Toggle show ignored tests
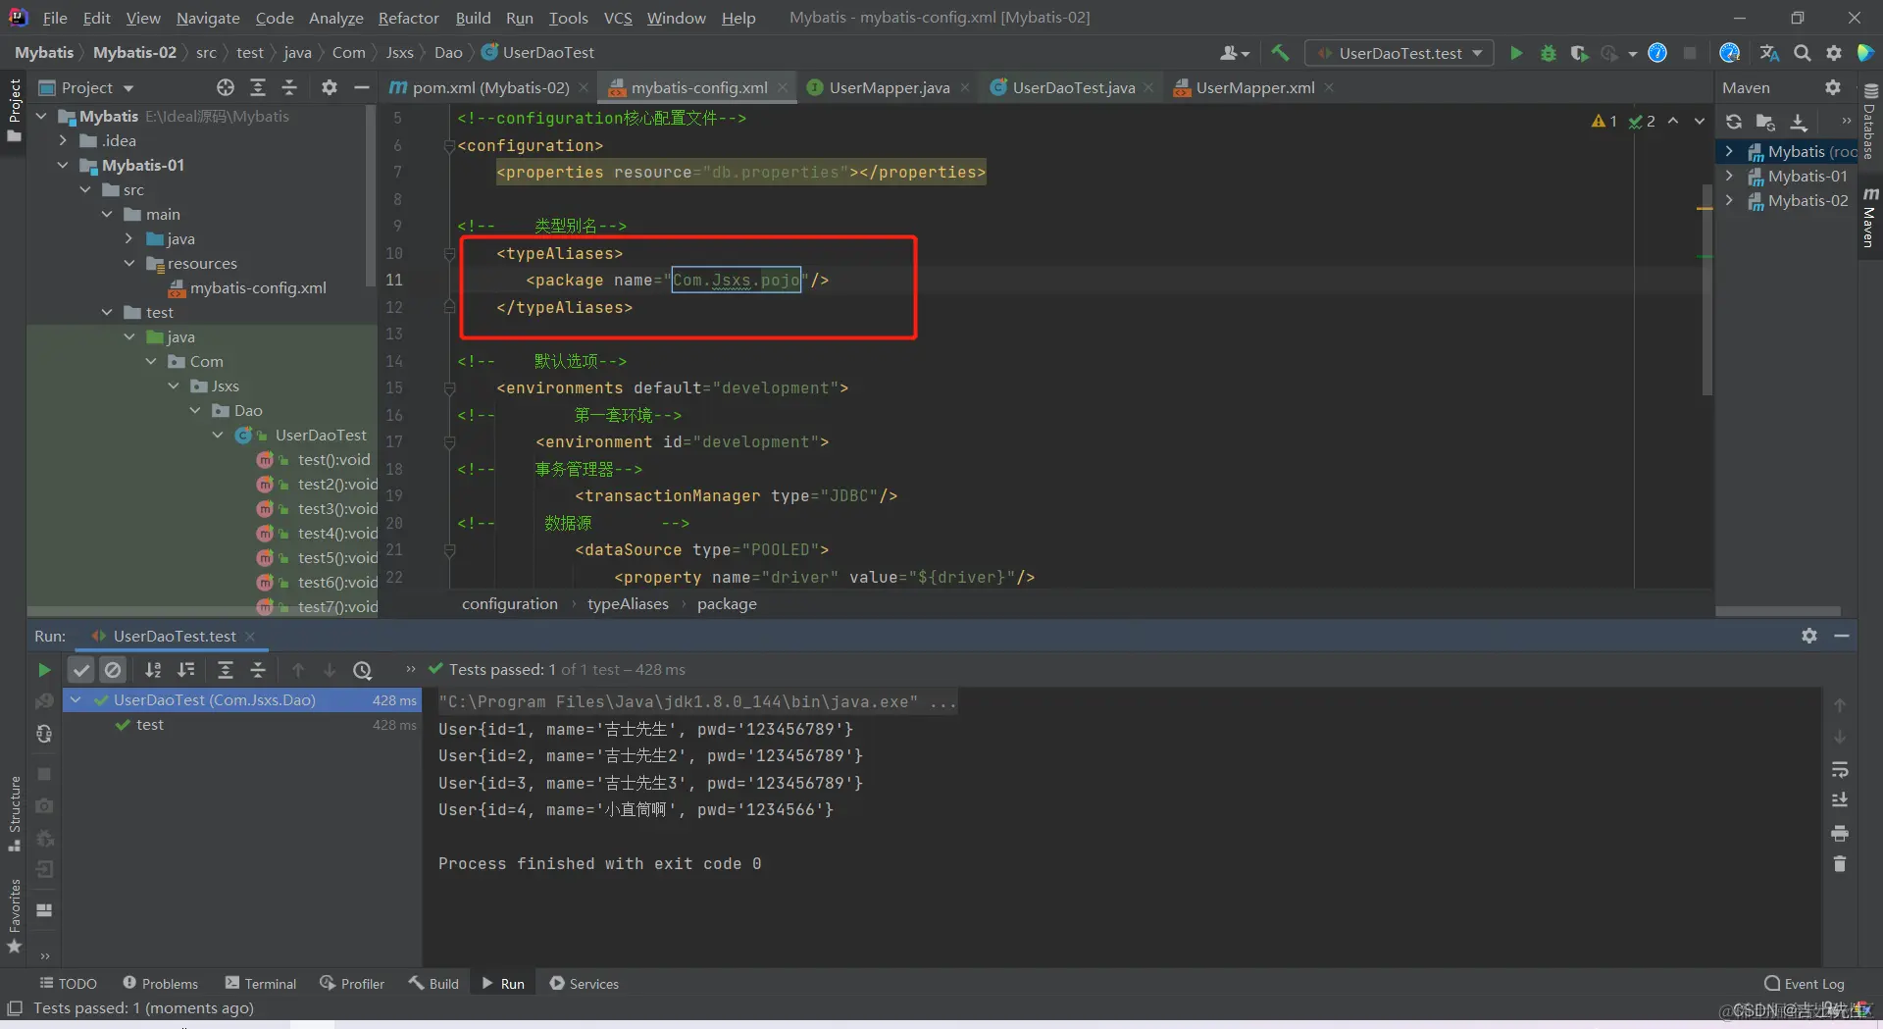 tap(114, 670)
